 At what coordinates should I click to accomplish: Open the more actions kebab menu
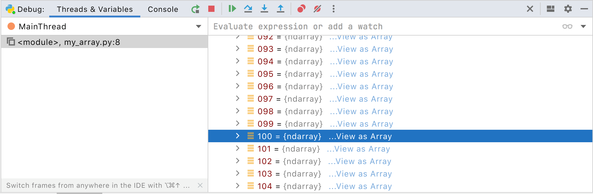(334, 9)
